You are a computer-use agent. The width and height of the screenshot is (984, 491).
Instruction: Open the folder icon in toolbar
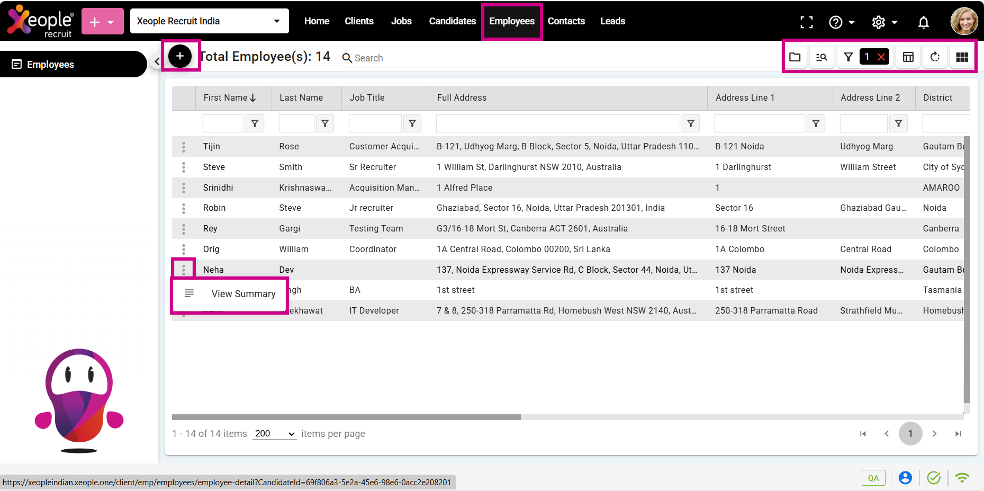795,57
